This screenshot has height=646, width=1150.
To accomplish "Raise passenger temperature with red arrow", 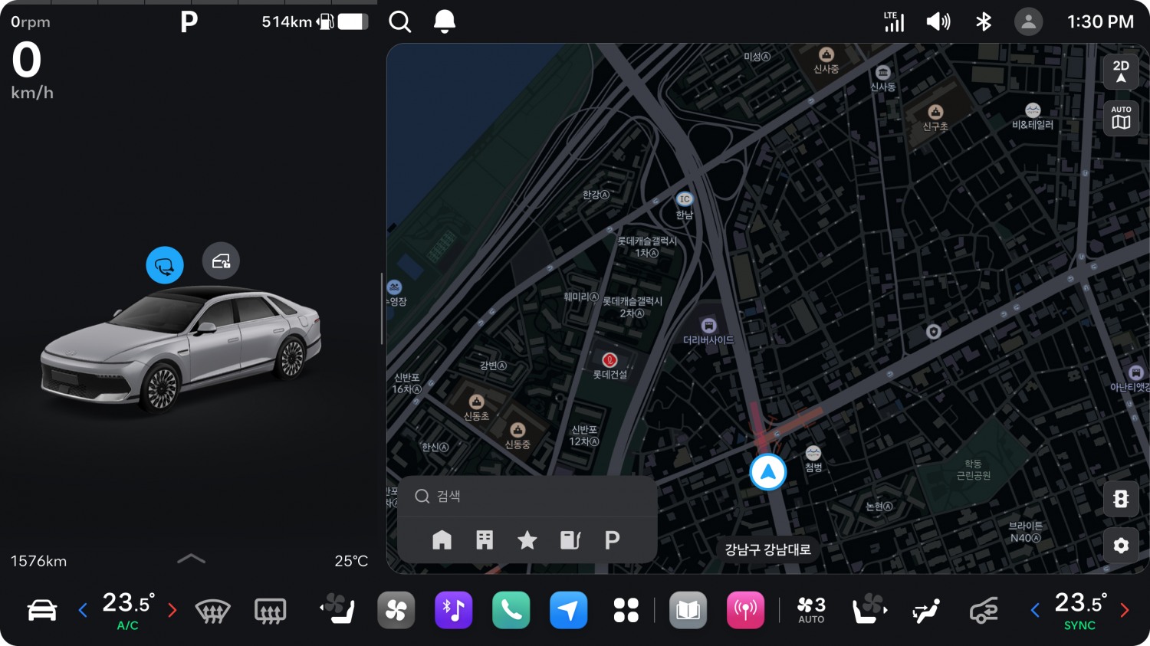I will [x=1125, y=610].
